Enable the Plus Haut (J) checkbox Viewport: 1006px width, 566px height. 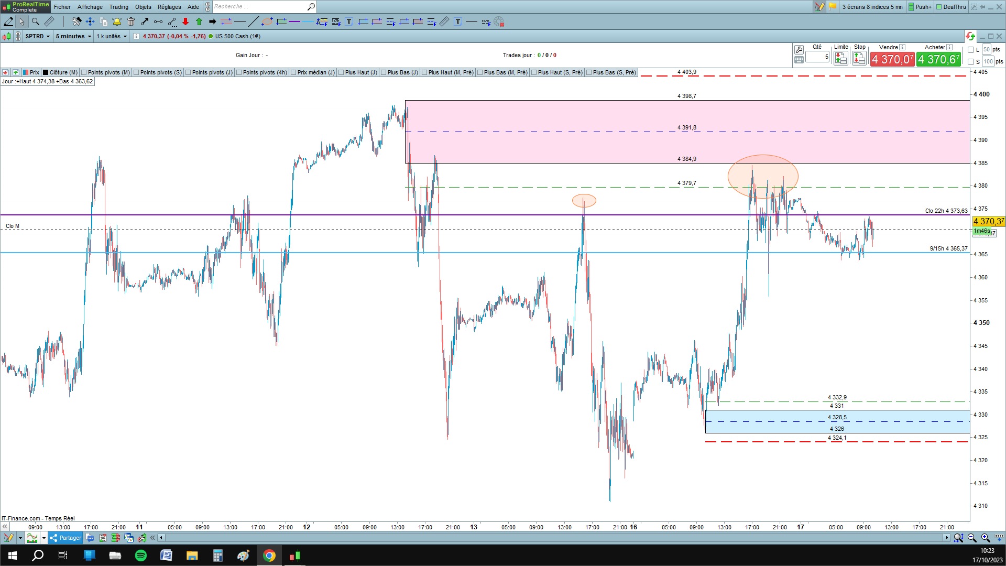(x=341, y=72)
